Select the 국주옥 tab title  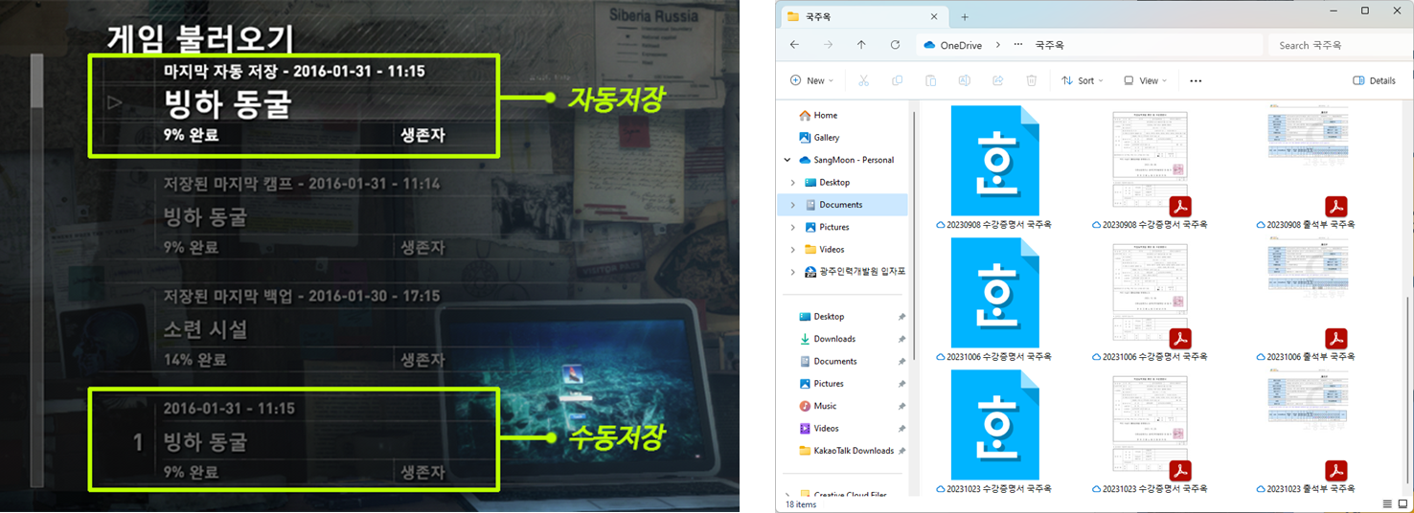click(x=821, y=16)
